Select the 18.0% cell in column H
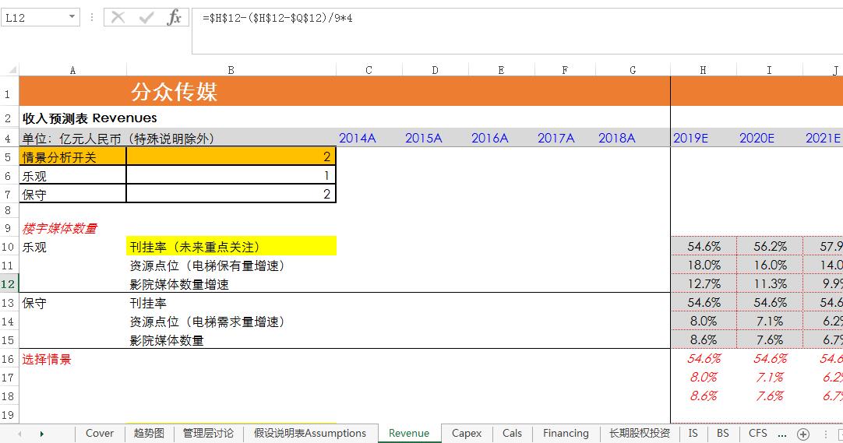This screenshot has height=443, width=843. [x=704, y=265]
